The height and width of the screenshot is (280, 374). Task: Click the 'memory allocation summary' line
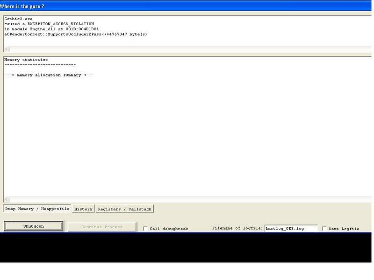click(x=49, y=75)
